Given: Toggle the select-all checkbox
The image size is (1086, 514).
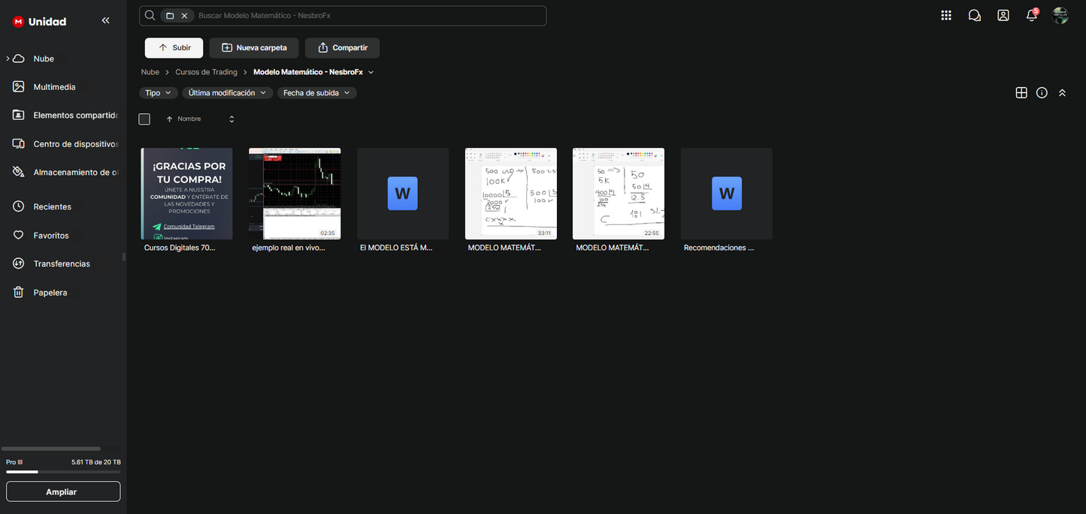Looking at the screenshot, I should click(x=144, y=119).
